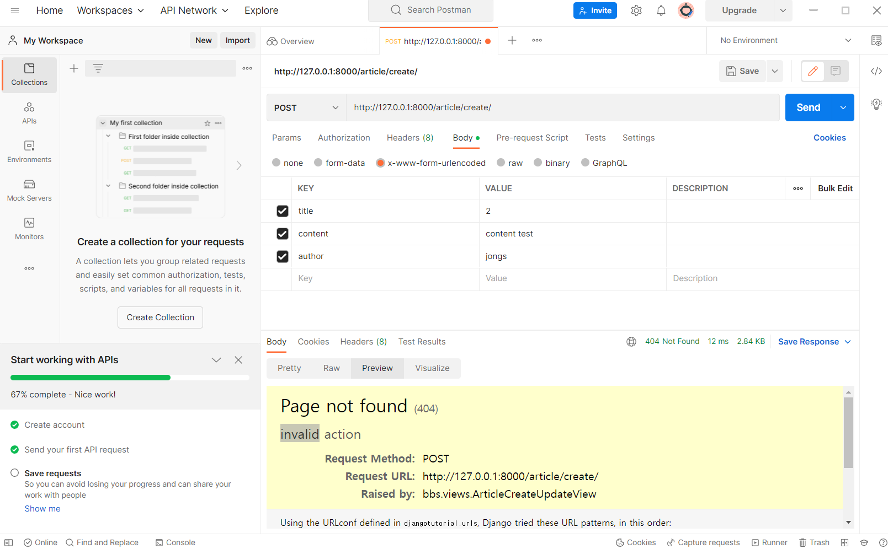Click the network globe icon
The height and width of the screenshot is (549, 888).
tap(631, 342)
